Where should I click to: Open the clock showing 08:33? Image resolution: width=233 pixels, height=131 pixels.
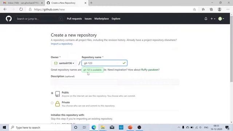click(x=216, y=127)
